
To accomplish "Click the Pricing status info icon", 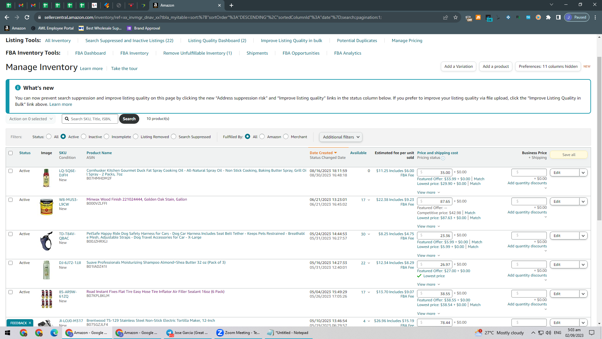I will pos(443,158).
